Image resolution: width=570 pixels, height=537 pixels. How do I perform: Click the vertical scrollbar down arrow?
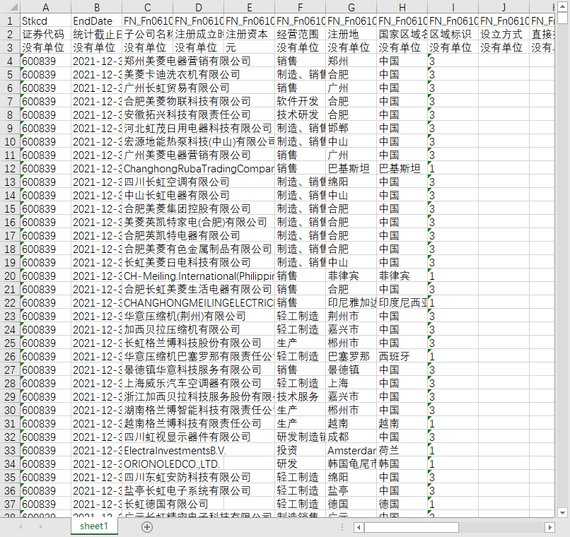[x=562, y=513]
